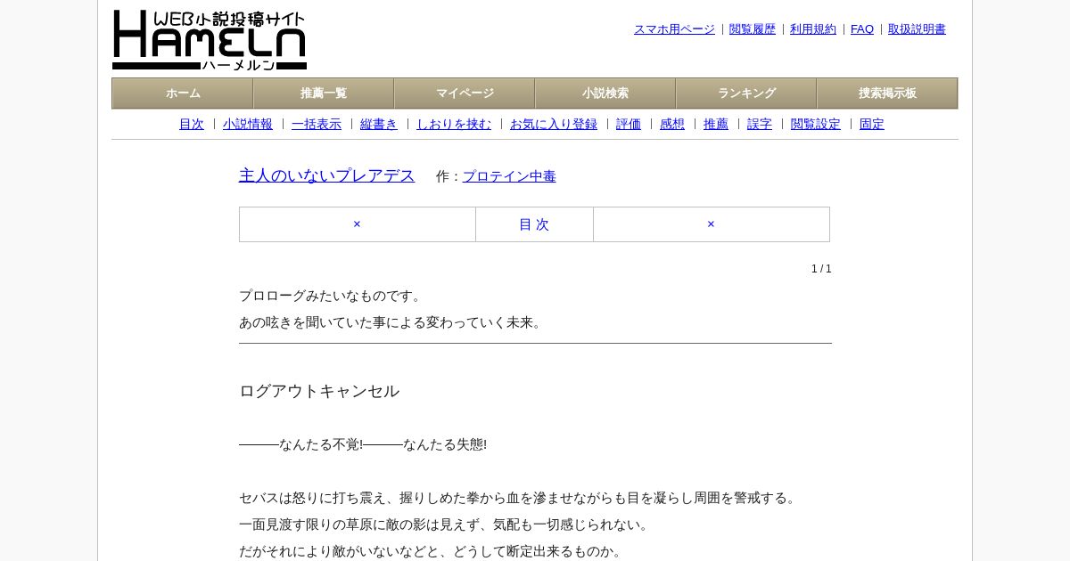The width and height of the screenshot is (1070, 561).
Task: Click the 1 / 1 page indicator
Action: coord(821,269)
